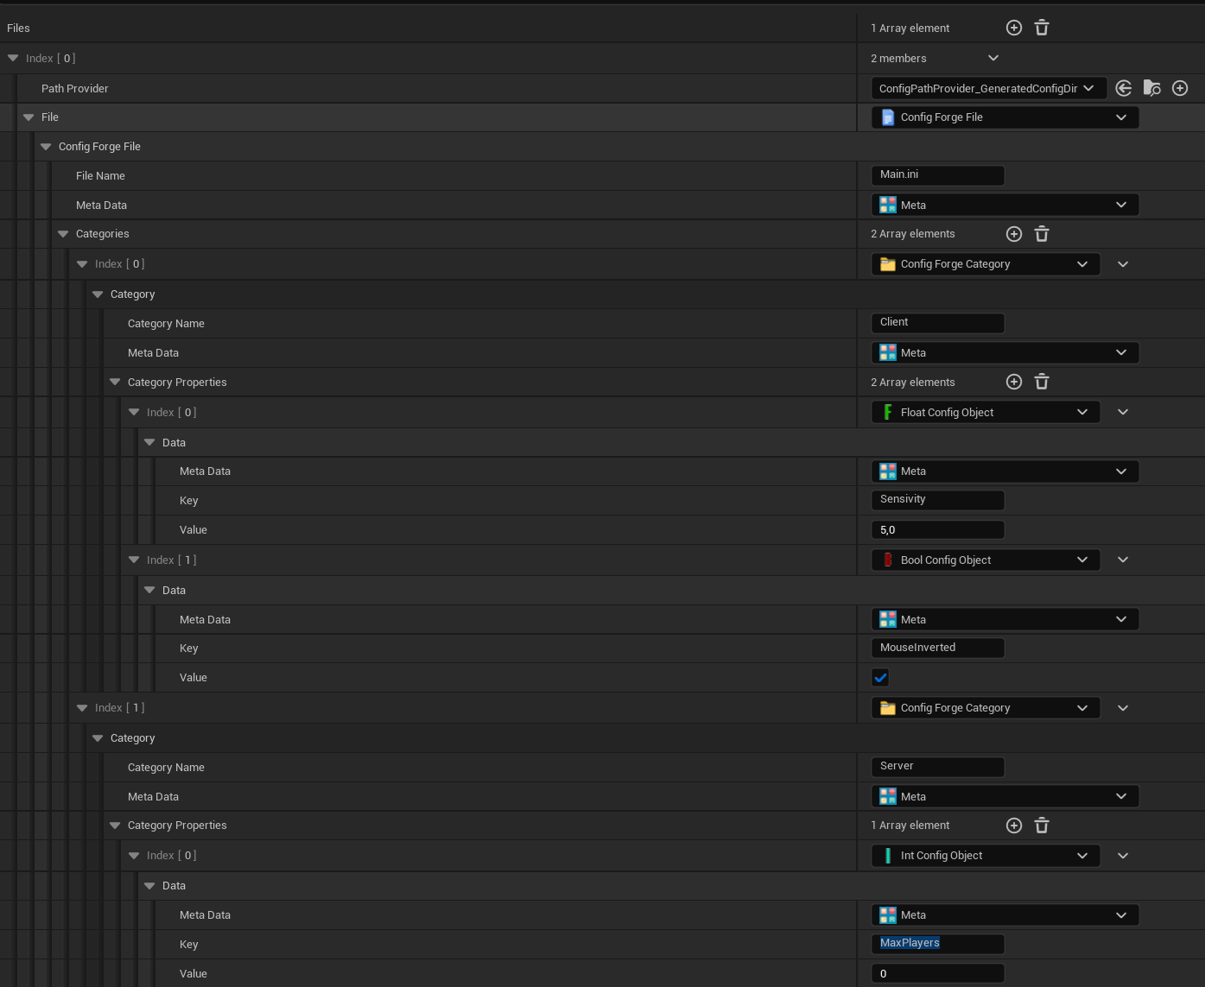This screenshot has width=1205, height=987.
Task: Use selected asset arrow for Path Provider
Action: tap(1124, 88)
